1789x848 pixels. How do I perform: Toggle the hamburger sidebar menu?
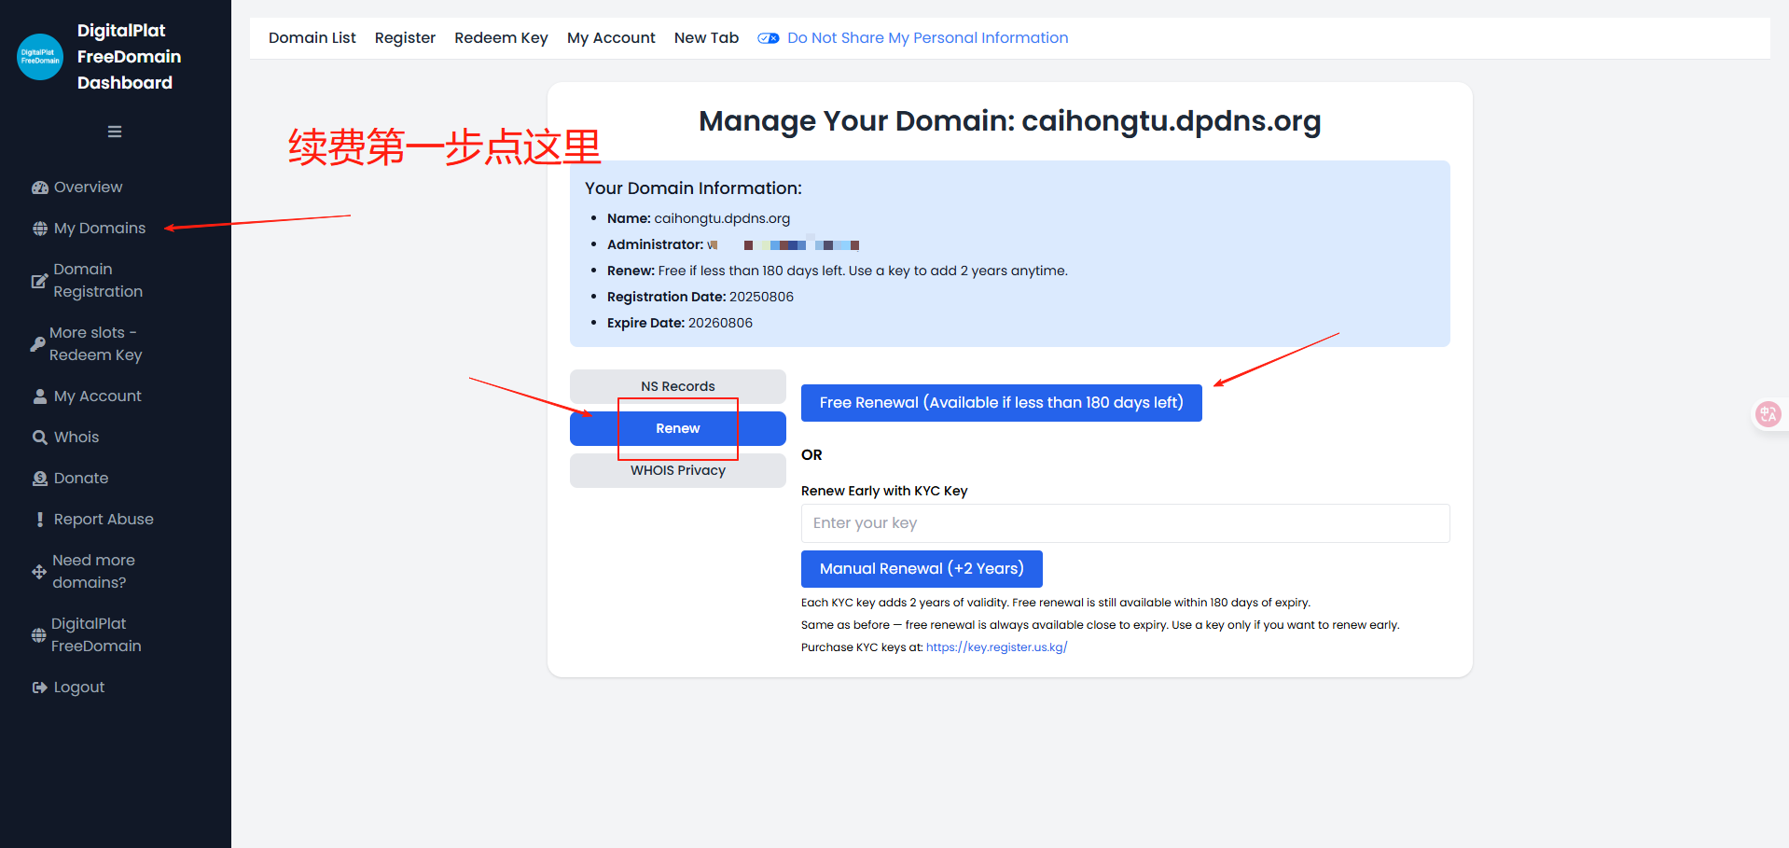pyautogui.click(x=115, y=132)
